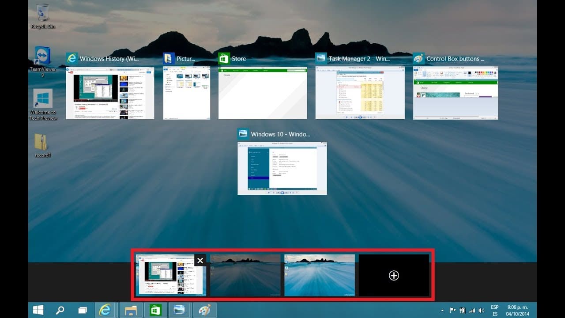Select the first virtual desktop showing browser
The width and height of the screenshot is (565, 318).
click(x=170, y=275)
